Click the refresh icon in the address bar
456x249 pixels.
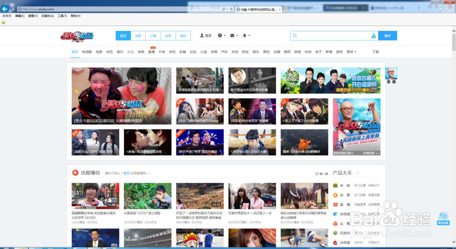click(x=232, y=9)
